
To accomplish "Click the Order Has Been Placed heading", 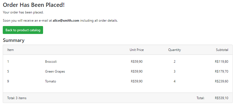I will pos(34,5).
